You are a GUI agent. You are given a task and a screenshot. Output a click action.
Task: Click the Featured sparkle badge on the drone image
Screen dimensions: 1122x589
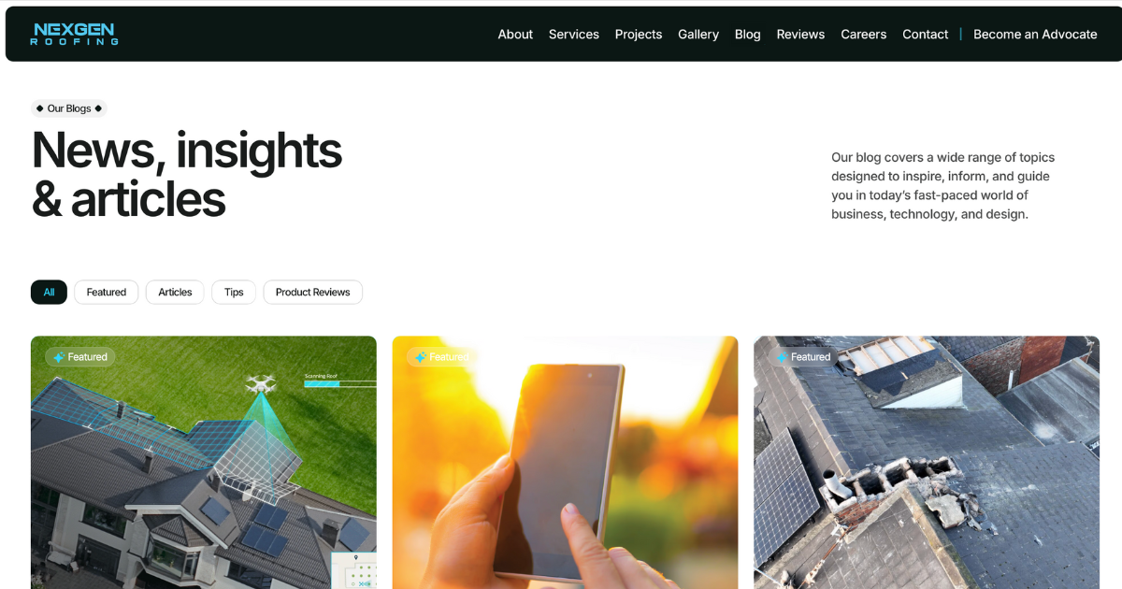pyautogui.click(x=80, y=357)
